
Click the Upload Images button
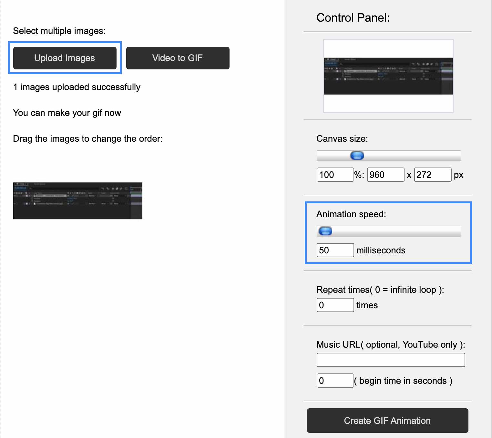(x=64, y=58)
